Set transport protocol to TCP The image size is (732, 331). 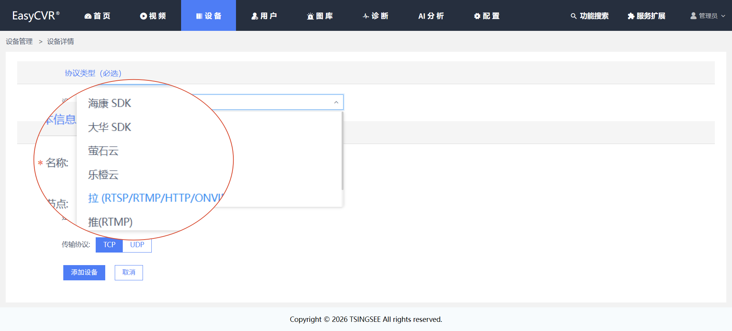point(109,245)
